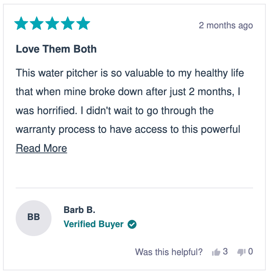Open reviewer name Barb B.
Viewport: 268px width, 273px height.
(x=80, y=210)
